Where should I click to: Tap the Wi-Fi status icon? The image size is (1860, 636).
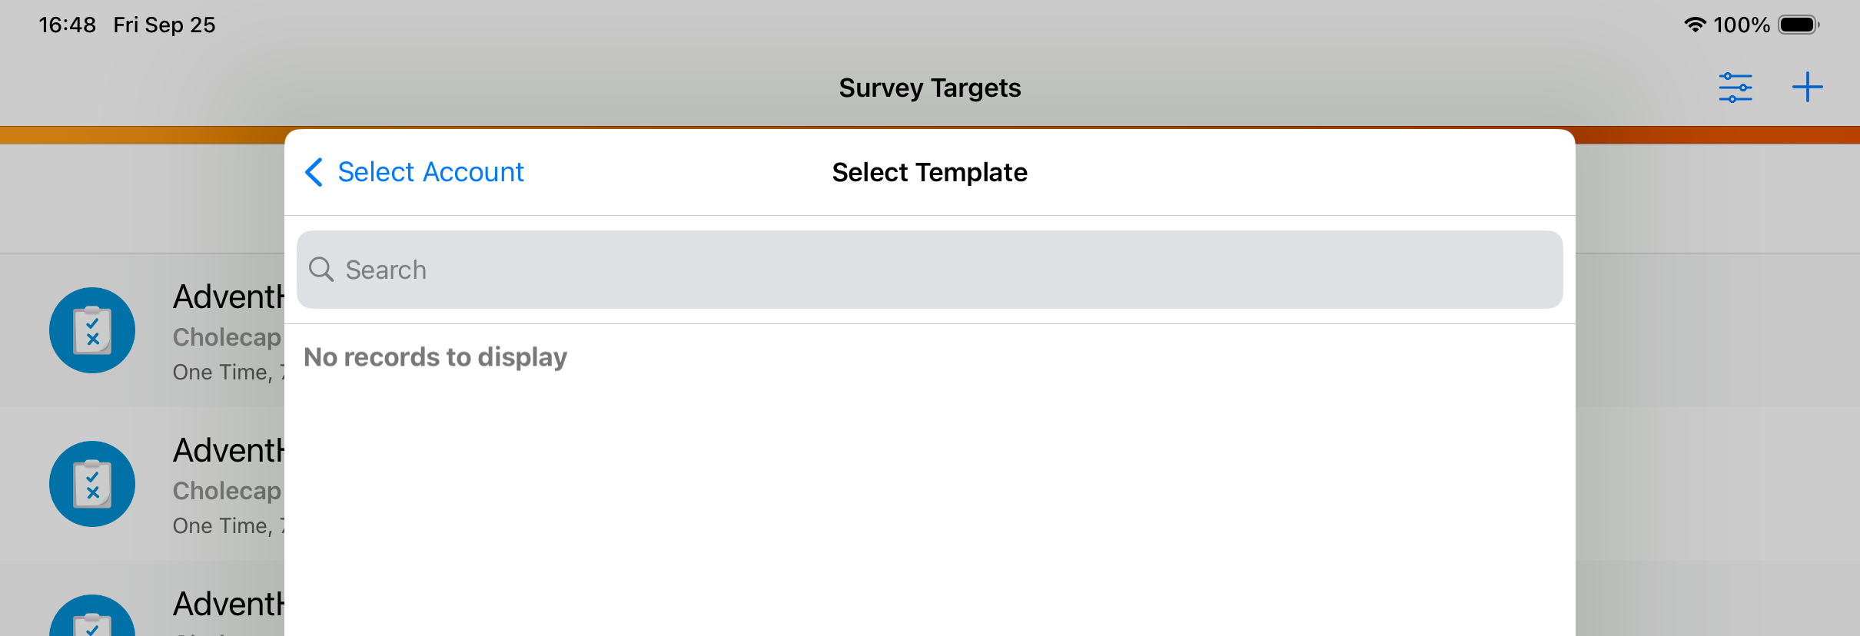(1695, 25)
